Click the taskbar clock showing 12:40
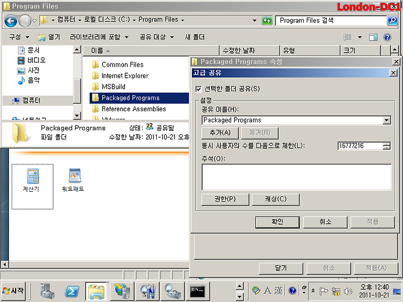This screenshot has height=302, width=403. point(374,291)
